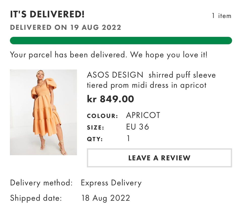The height and width of the screenshot is (204, 242).
Task: Open the apricot dress product thumbnail
Action: pyautogui.click(x=43, y=112)
